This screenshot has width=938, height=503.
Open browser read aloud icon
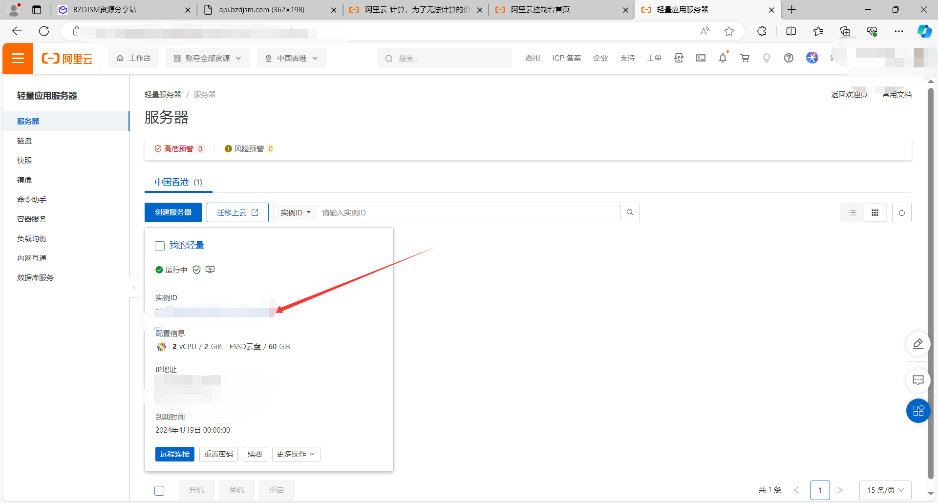[x=704, y=31]
